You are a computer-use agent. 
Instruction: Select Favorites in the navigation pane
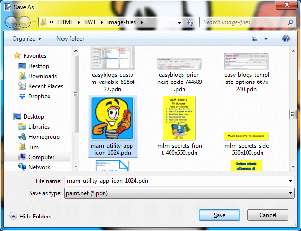[35, 56]
